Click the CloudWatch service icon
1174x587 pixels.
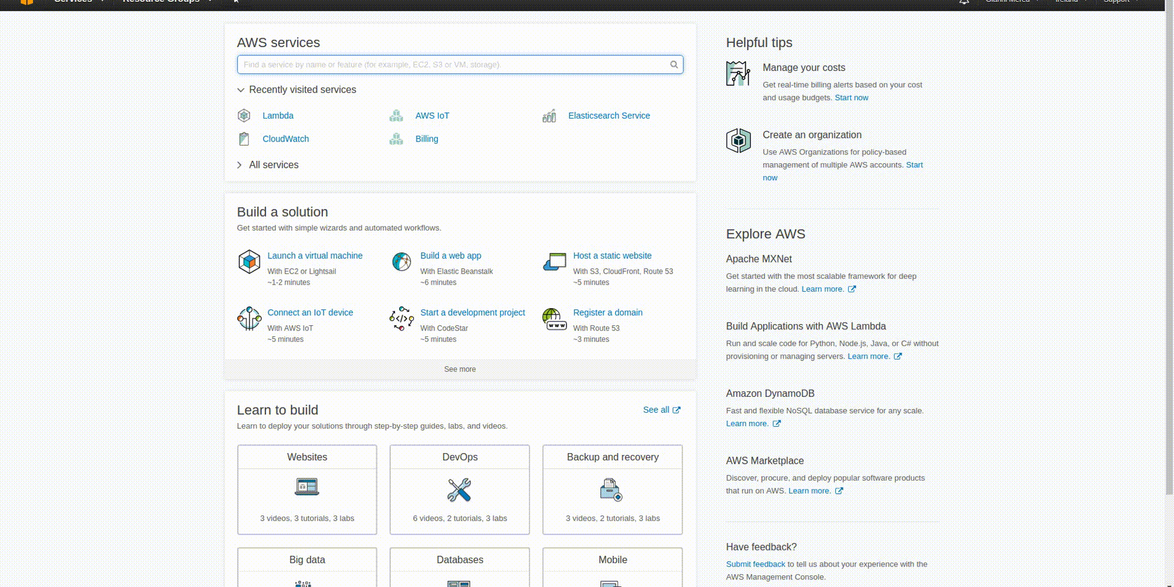click(x=244, y=139)
